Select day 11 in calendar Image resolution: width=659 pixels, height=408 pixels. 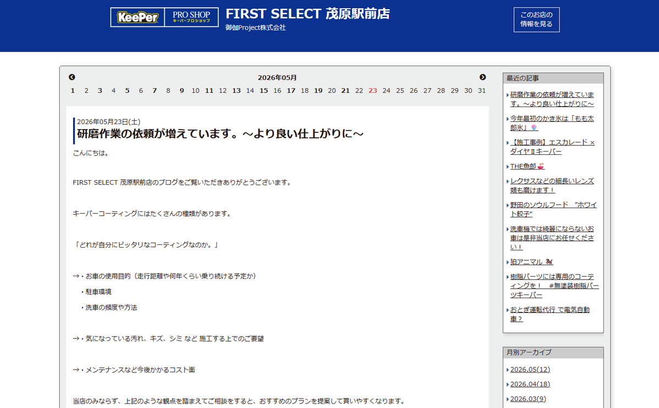[x=209, y=91]
